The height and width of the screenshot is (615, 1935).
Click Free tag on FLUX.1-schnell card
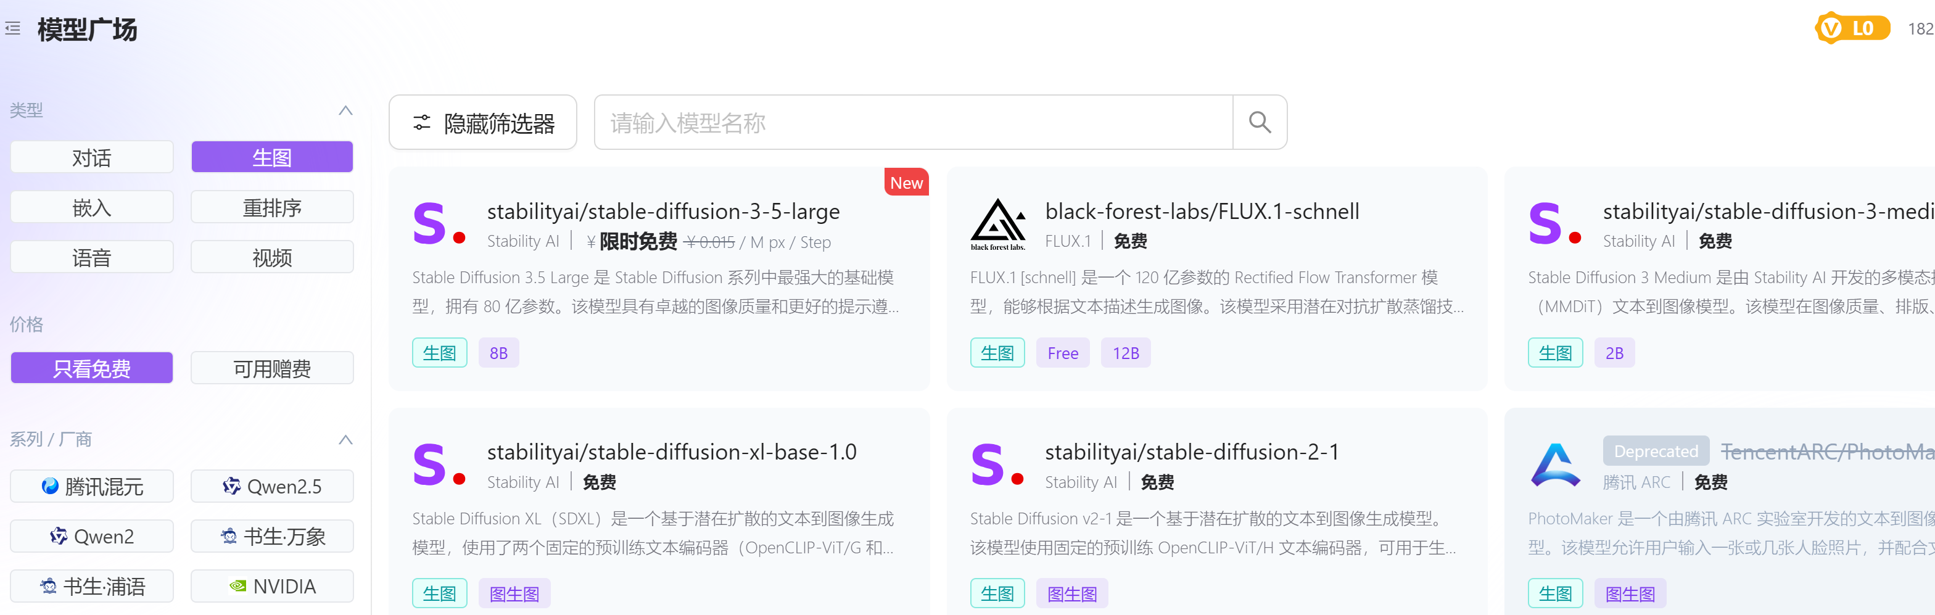click(x=1063, y=353)
